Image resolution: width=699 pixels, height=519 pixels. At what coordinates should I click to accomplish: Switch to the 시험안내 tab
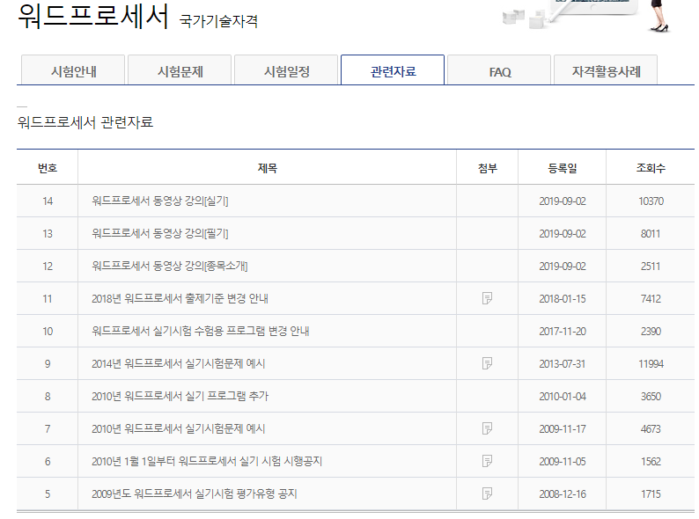tap(73, 70)
